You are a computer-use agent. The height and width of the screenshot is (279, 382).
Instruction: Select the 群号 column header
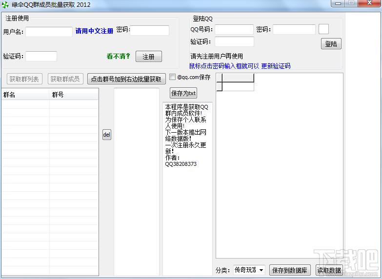[73, 95]
